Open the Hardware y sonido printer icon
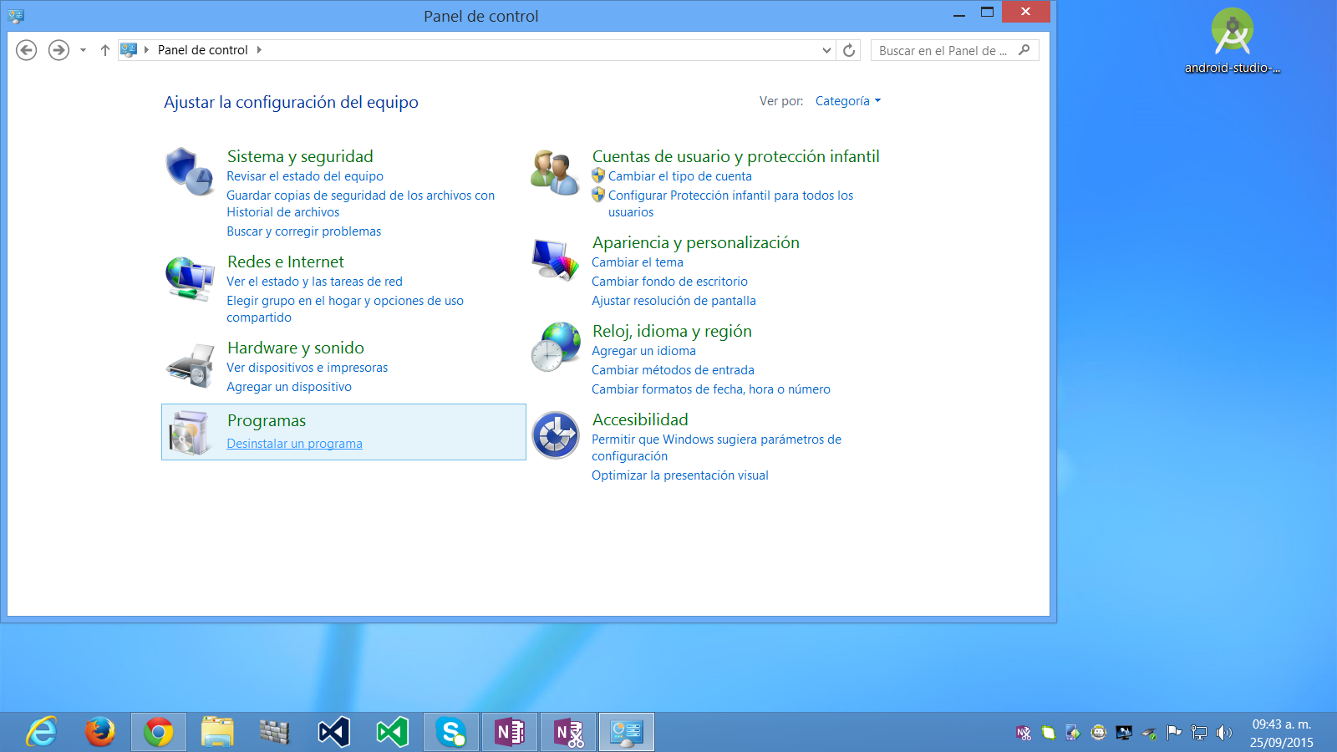The width and height of the screenshot is (1337, 752). point(191,365)
